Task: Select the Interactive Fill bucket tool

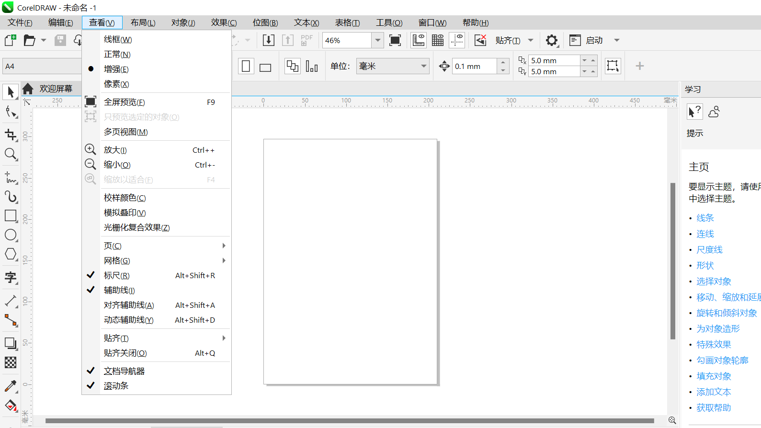Action: (x=11, y=405)
